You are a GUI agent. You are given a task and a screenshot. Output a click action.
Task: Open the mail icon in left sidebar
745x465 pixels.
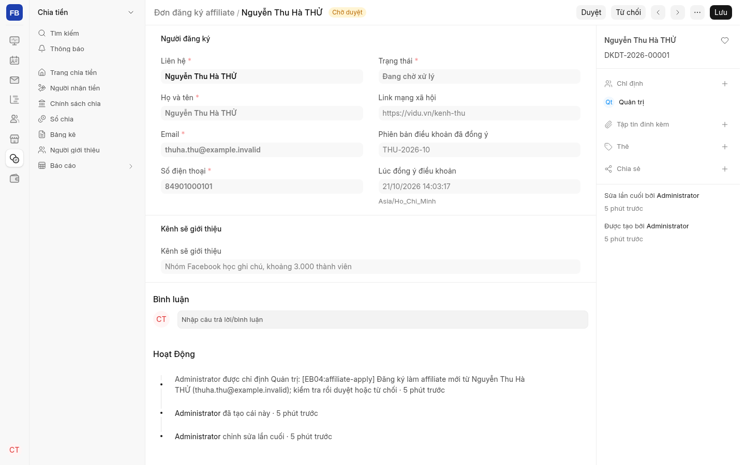pyautogui.click(x=14, y=80)
